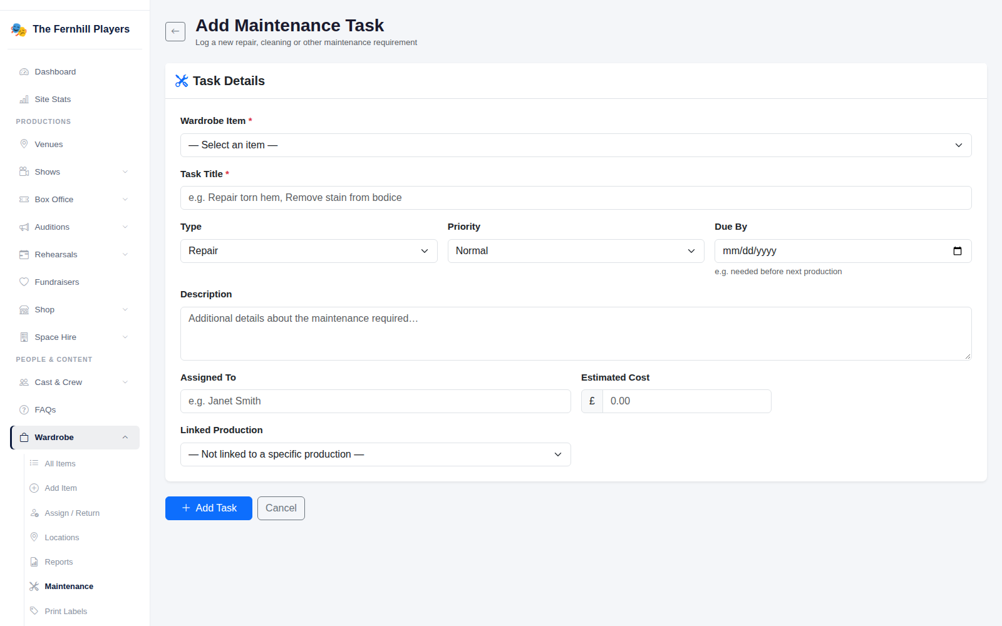Click the FAQs question mark icon

click(24, 410)
